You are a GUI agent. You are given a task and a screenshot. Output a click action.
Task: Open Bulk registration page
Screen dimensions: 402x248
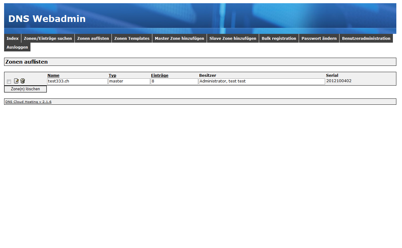click(279, 38)
